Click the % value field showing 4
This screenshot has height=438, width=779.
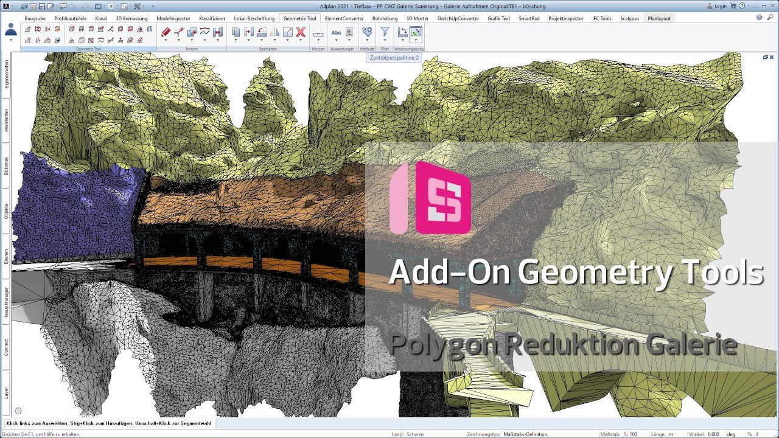pos(757,434)
